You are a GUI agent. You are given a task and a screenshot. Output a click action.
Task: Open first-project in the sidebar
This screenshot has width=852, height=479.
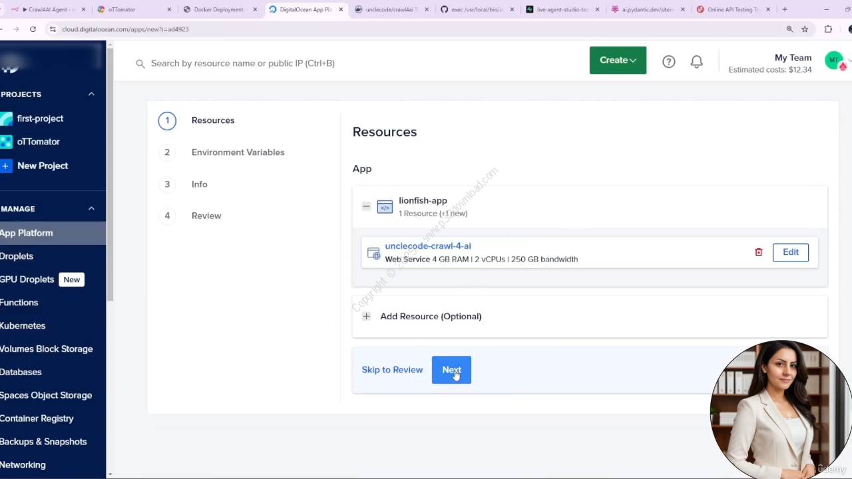click(40, 118)
